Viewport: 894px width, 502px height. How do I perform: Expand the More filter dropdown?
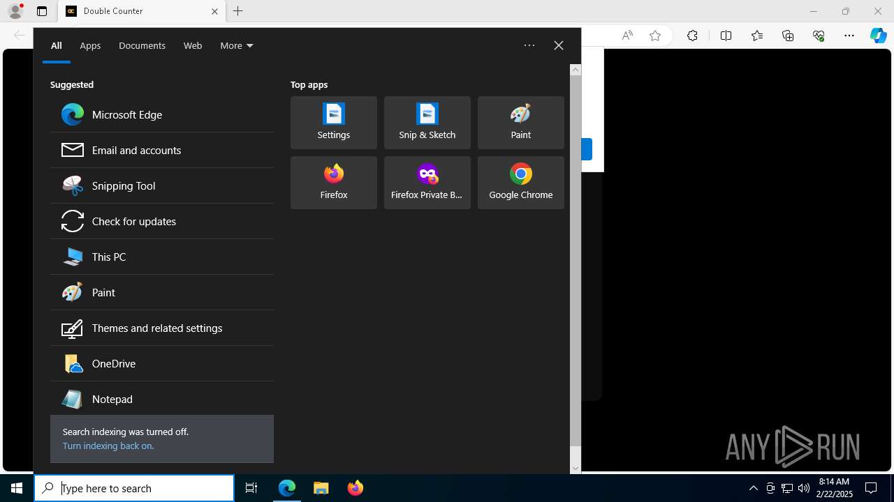coord(237,45)
